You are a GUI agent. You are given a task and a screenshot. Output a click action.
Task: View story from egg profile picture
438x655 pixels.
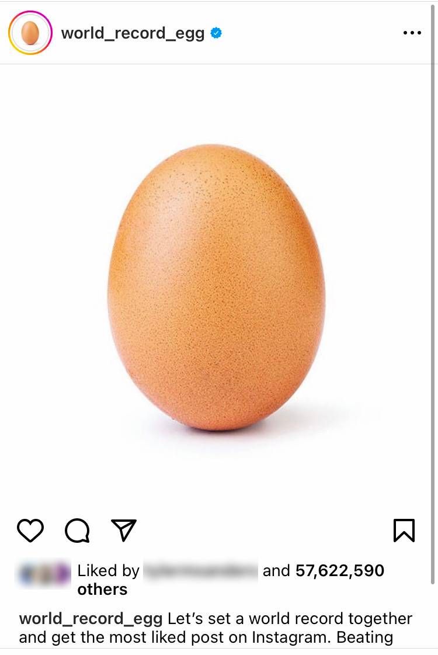pos(30,33)
